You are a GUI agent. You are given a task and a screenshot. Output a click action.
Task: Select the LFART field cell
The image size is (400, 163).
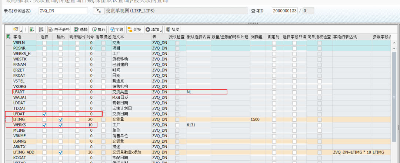pos(24,92)
